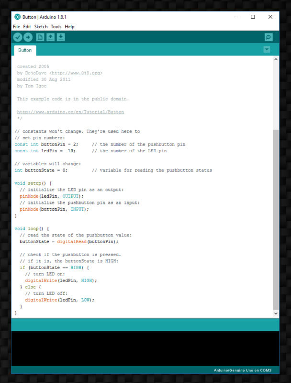
Task: Click the 'by Tom Igoe' comment line
Action: click(32, 86)
